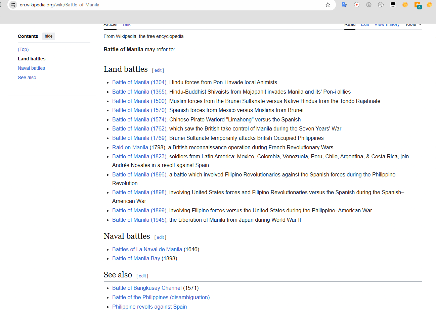Bookmark this page with the star icon
Image resolution: width=436 pixels, height=320 pixels.
(x=328, y=5)
